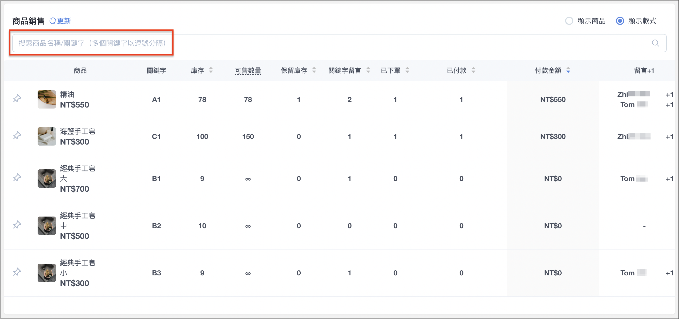The width and height of the screenshot is (679, 319).
Task: Pin the 經典手工皂 中 row
Action: point(17,225)
